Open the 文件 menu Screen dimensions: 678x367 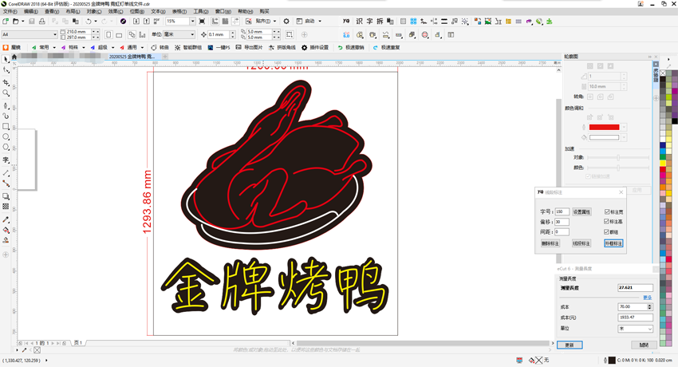pos(10,12)
